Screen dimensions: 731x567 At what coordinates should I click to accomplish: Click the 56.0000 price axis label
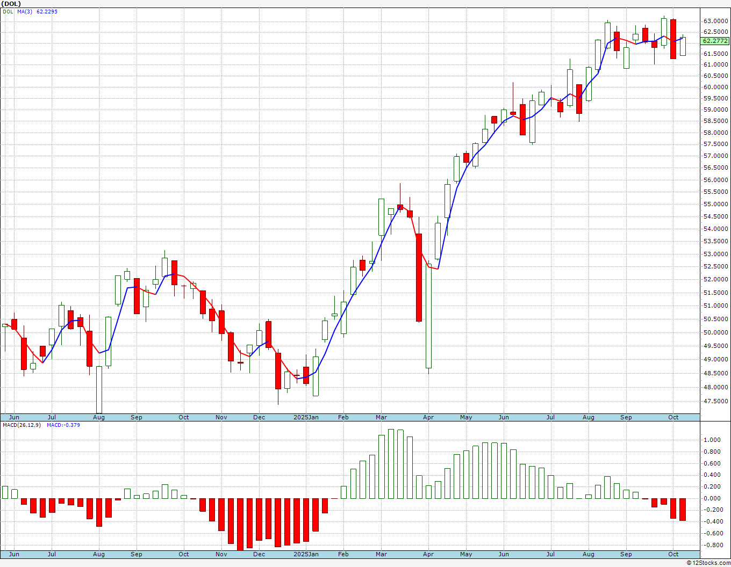click(716, 180)
